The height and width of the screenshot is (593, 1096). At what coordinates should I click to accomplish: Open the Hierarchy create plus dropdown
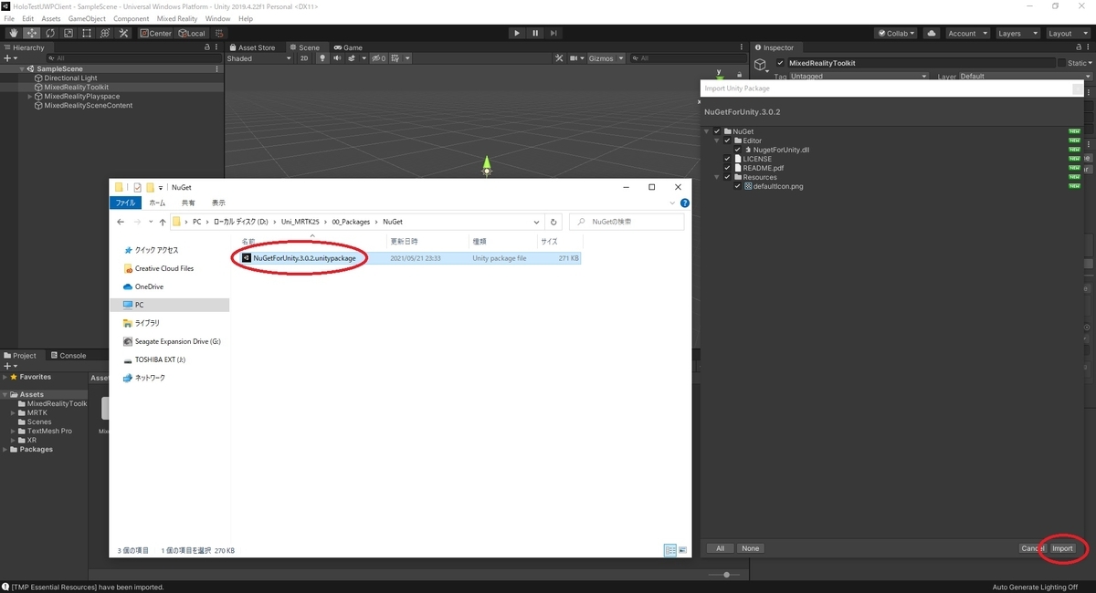11,58
